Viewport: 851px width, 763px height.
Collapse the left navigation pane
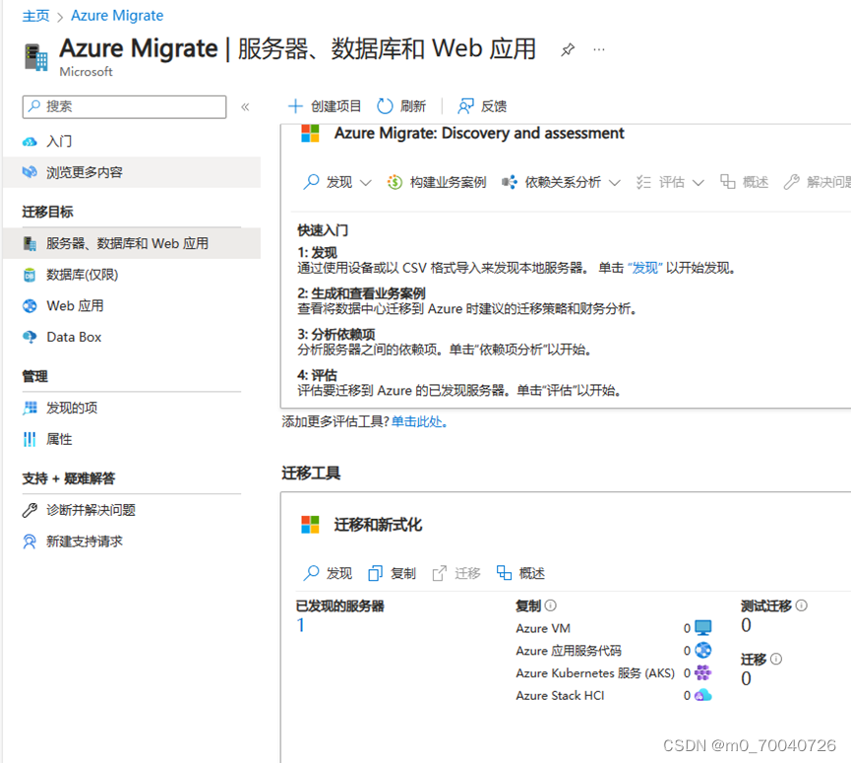[245, 107]
